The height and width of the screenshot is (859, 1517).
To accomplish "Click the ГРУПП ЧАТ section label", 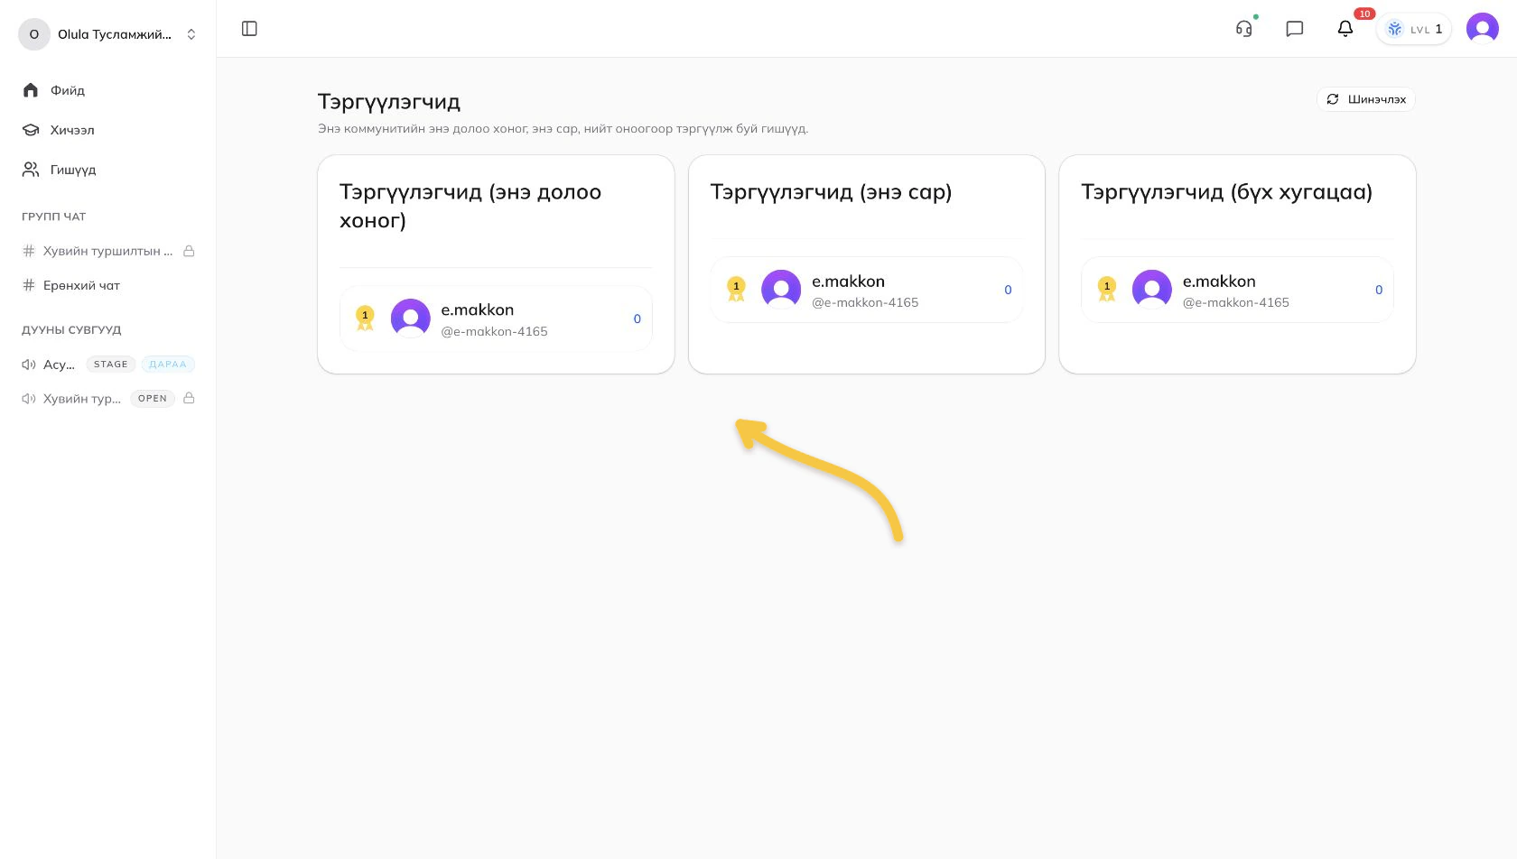I will pyautogui.click(x=54, y=217).
